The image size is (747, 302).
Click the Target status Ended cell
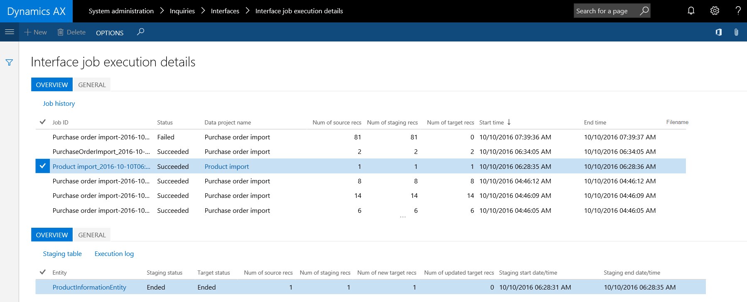tap(206, 287)
